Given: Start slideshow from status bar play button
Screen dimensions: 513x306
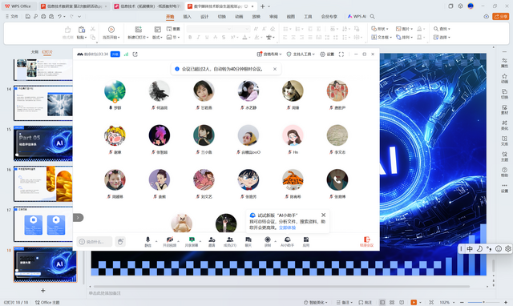Looking at the screenshot, I should [414, 303].
